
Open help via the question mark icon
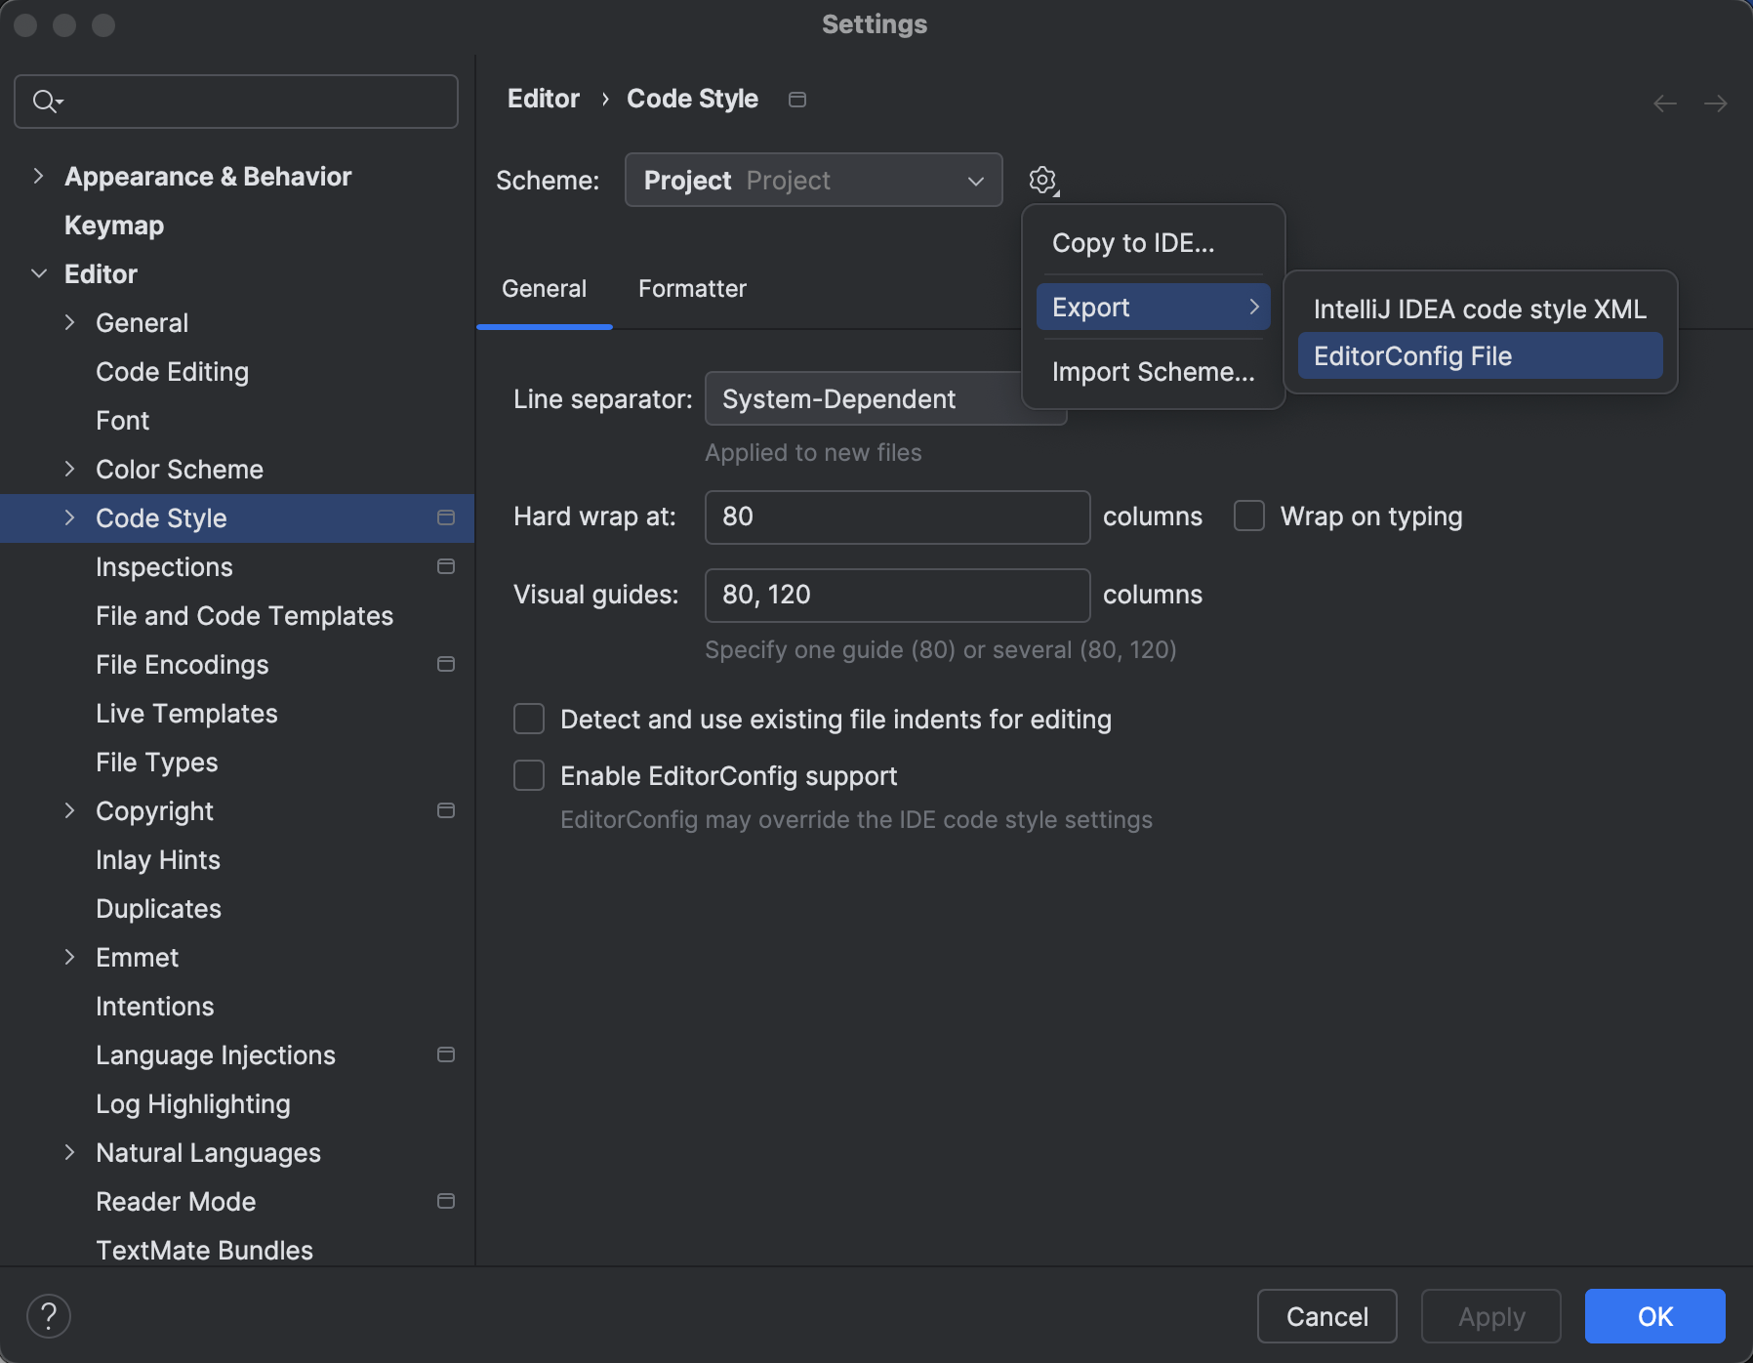(51, 1315)
